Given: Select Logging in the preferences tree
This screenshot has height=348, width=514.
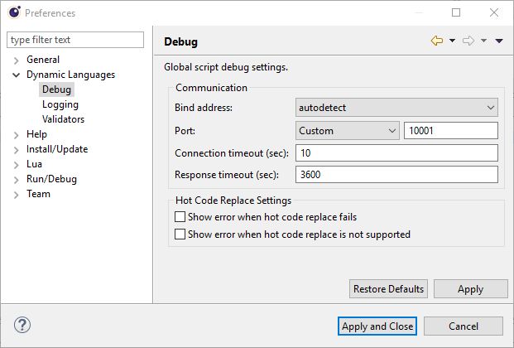Looking at the screenshot, I should (60, 104).
